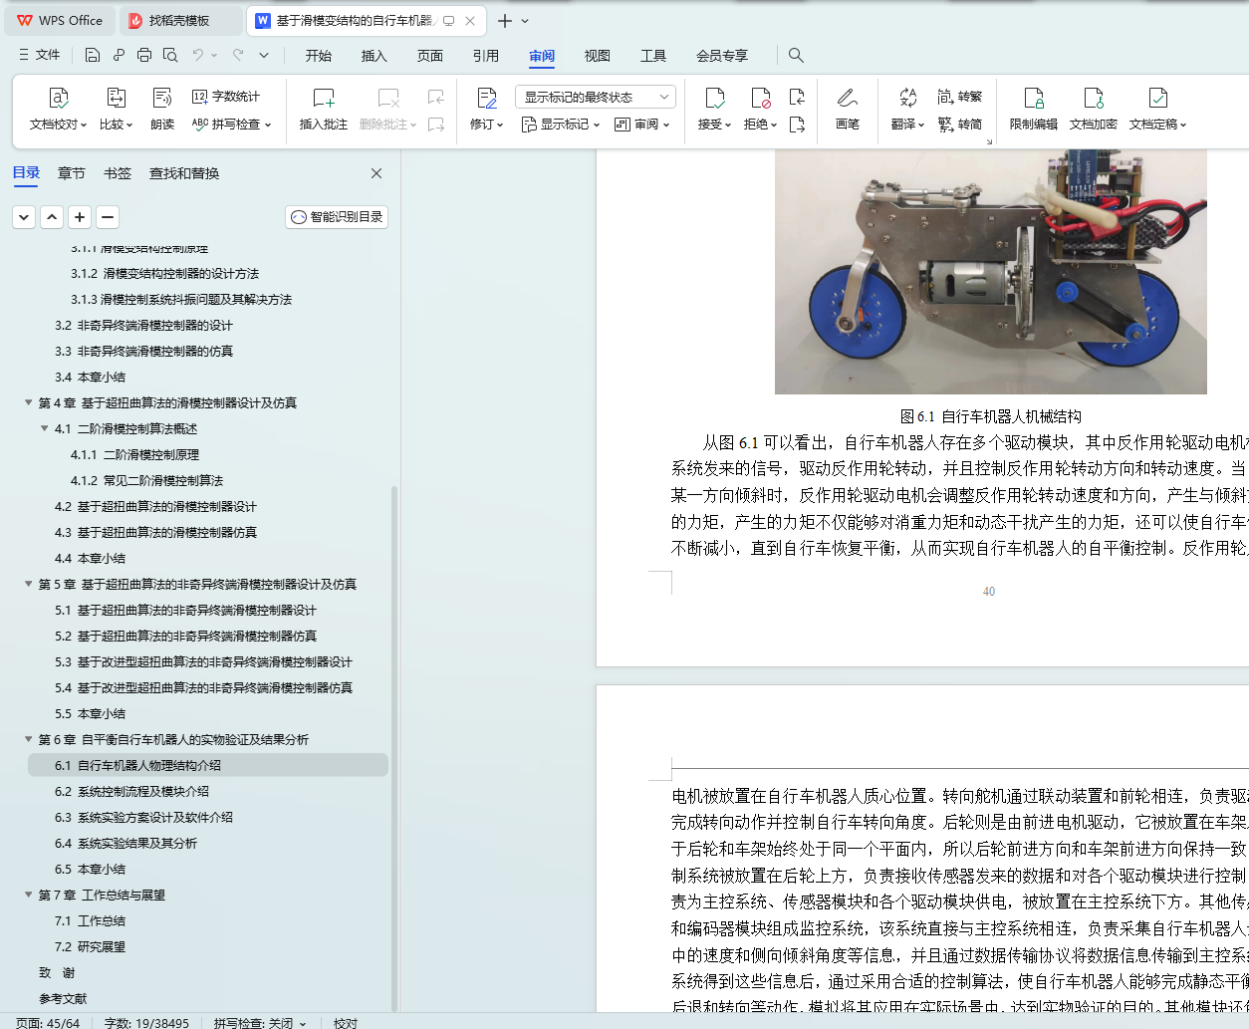Convert text with 转繁 button

point(960,97)
